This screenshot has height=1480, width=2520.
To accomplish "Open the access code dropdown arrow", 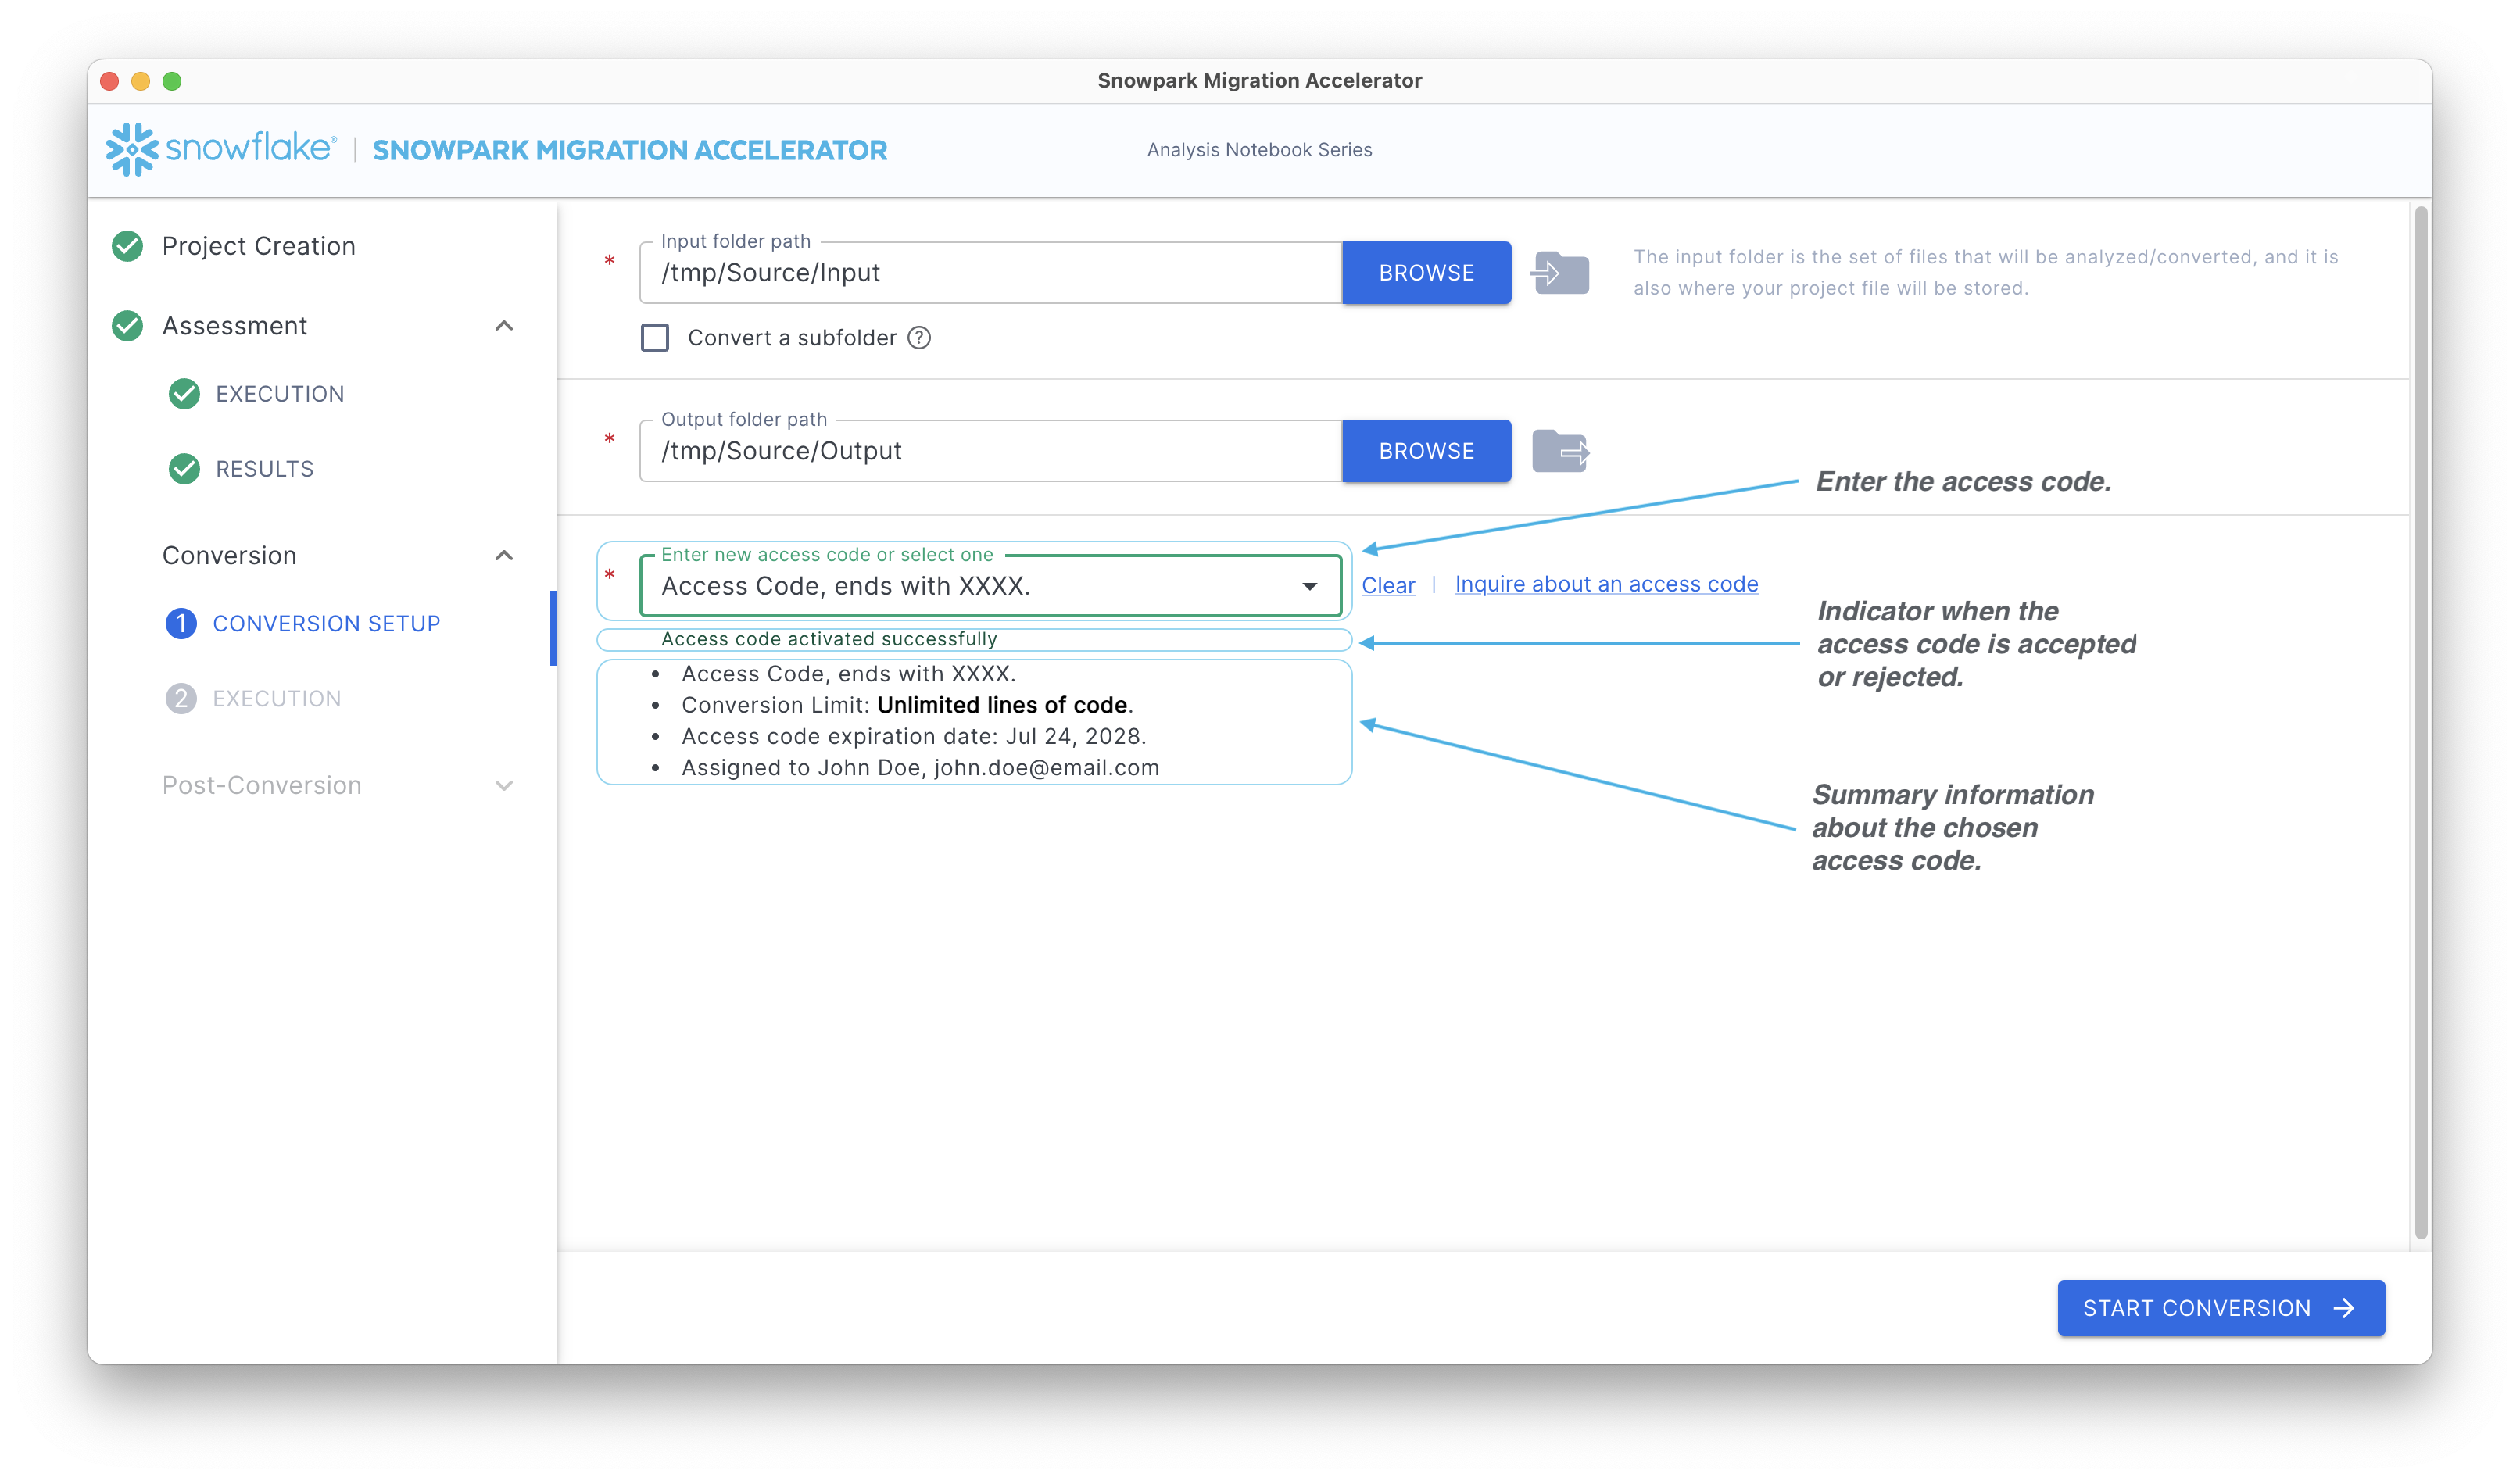I will [1309, 586].
